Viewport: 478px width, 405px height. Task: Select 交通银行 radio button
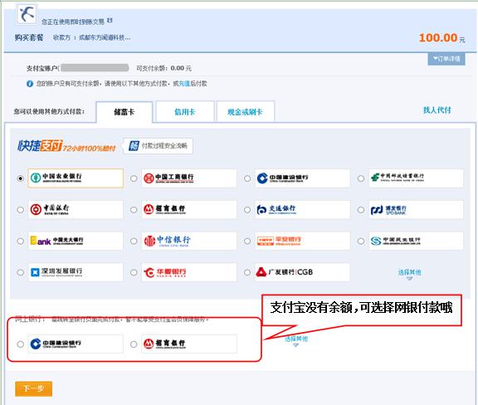tap(247, 210)
